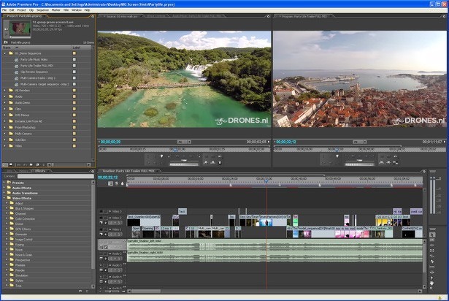Click the timeline's current timecode display
The height and width of the screenshot is (301, 449).
[x=107, y=177]
